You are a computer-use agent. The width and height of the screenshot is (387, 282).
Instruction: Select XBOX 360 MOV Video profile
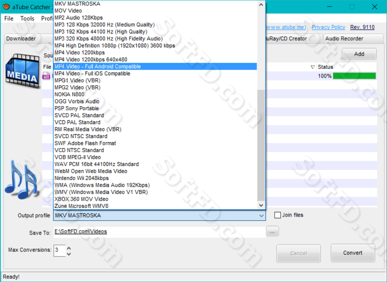click(155, 199)
